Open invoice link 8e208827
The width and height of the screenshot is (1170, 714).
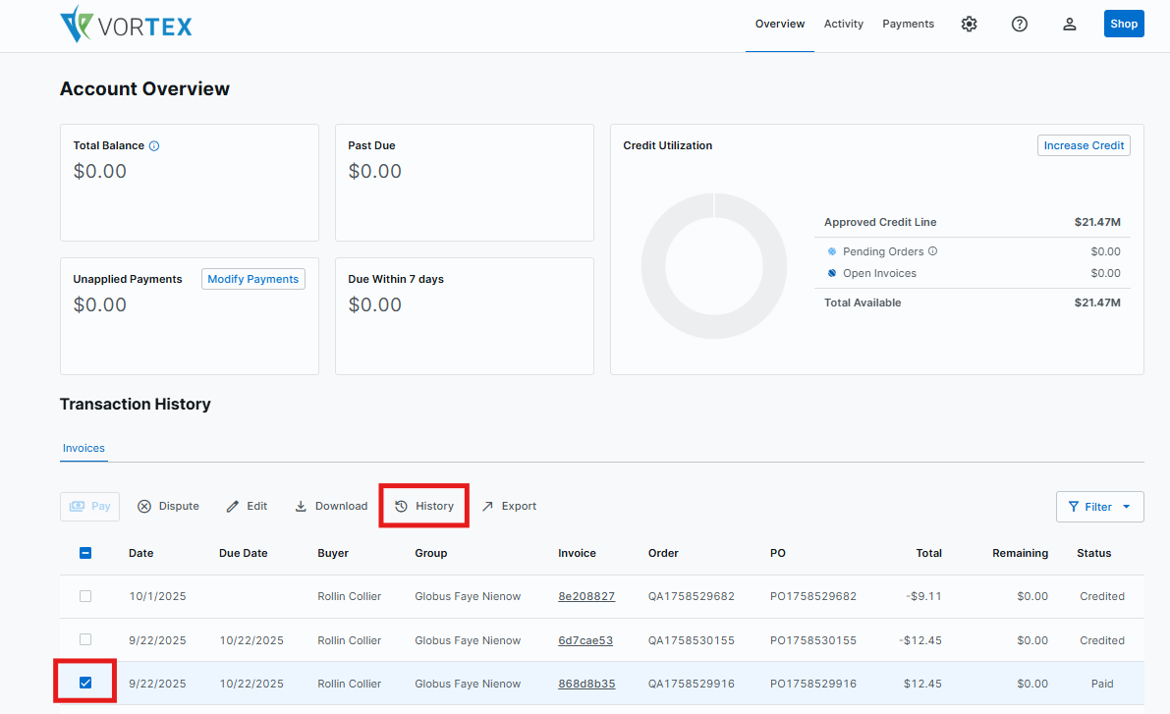tap(586, 596)
